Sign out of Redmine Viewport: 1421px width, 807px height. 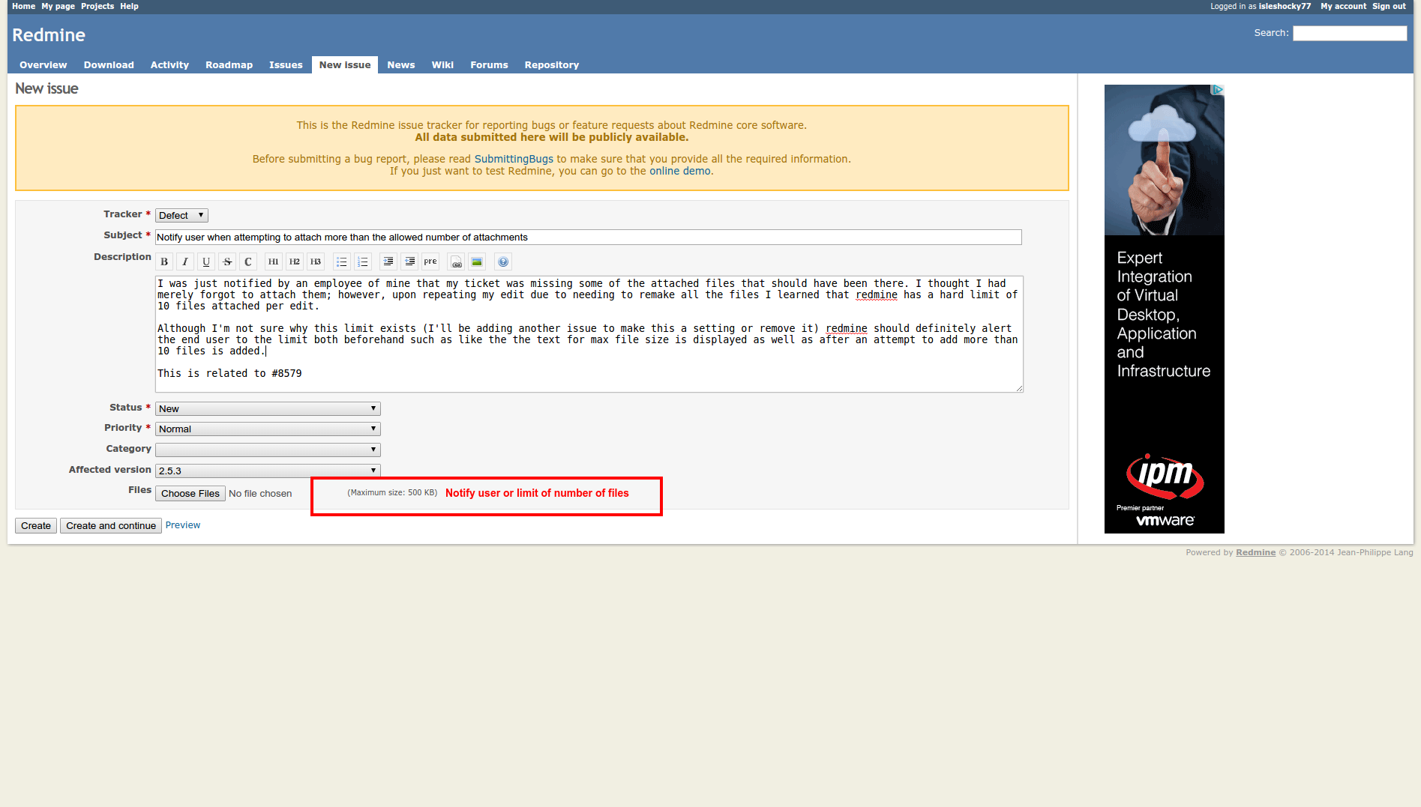[x=1389, y=6]
